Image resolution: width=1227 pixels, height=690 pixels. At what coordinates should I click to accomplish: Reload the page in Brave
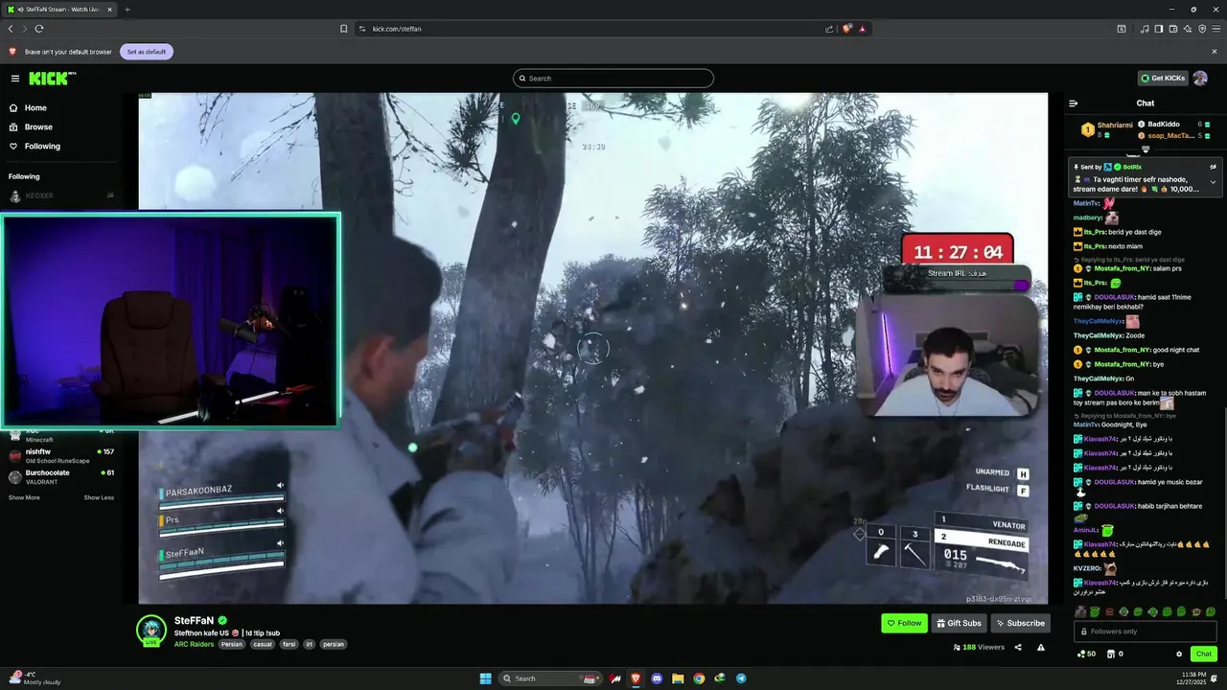(x=39, y=29)
